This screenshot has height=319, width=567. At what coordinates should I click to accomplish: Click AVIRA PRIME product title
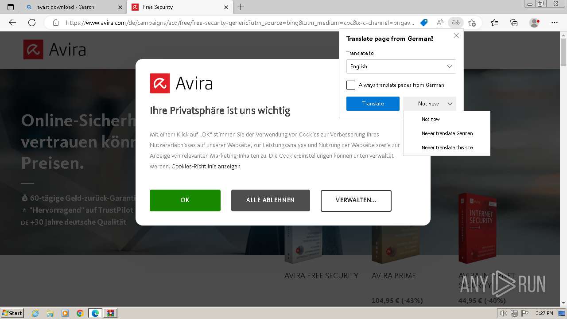[x=394, y=276]
